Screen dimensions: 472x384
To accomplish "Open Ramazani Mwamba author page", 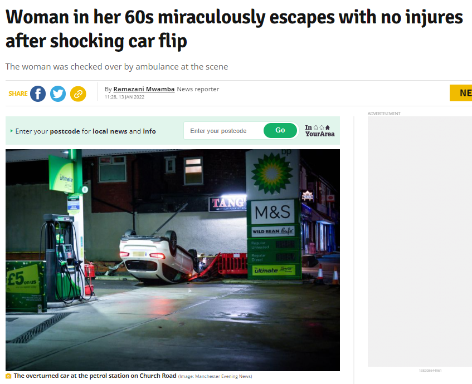I will point(144,89).
